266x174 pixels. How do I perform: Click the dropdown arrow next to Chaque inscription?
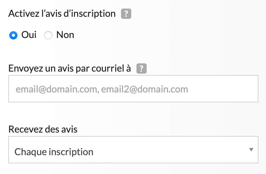tap(251, 150)
